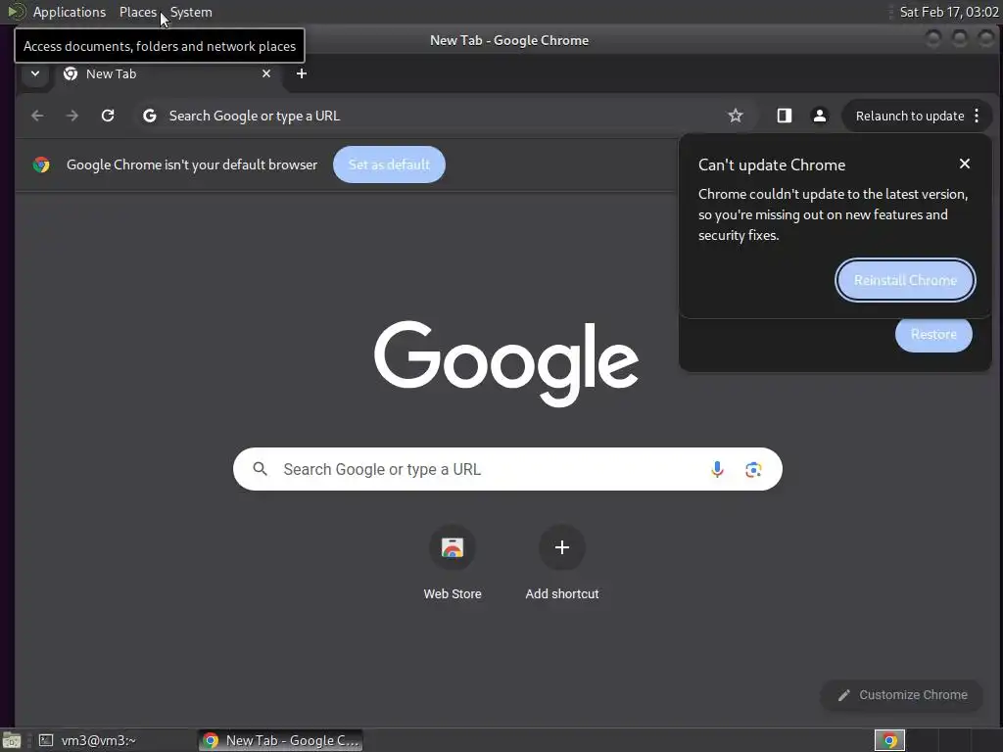This screenshot has height=752, width=1003.
Task: Open the three-dot Chrome menu
Action: coord(977,116)
